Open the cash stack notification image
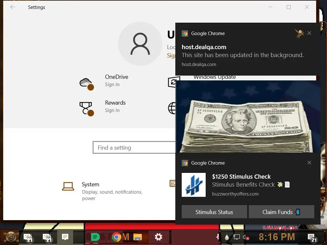The width and height of the screenshot is (327, 245). [248, 116]
